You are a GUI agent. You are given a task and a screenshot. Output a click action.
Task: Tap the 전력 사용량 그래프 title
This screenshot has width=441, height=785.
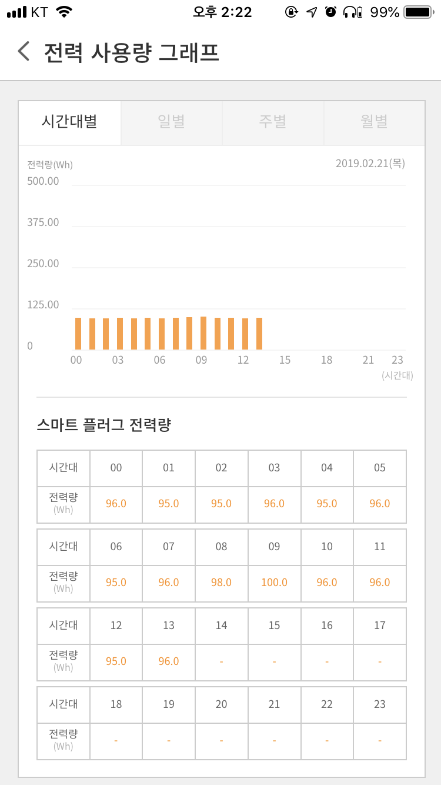pyautogui.click(x=132, y=52)
